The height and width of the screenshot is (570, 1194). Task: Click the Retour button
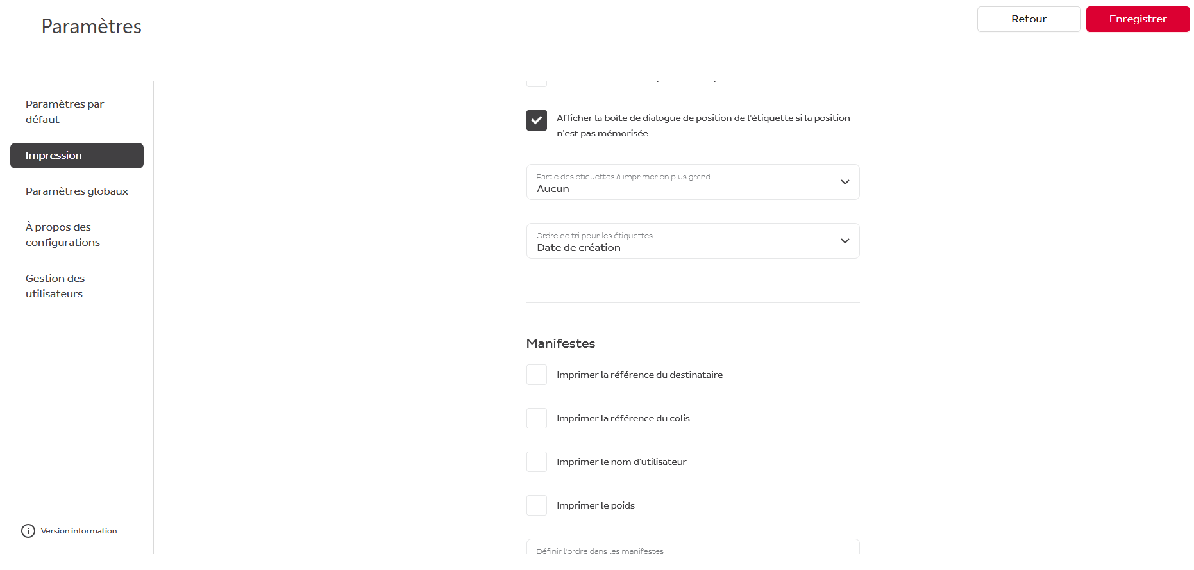tap(1029, 19)
